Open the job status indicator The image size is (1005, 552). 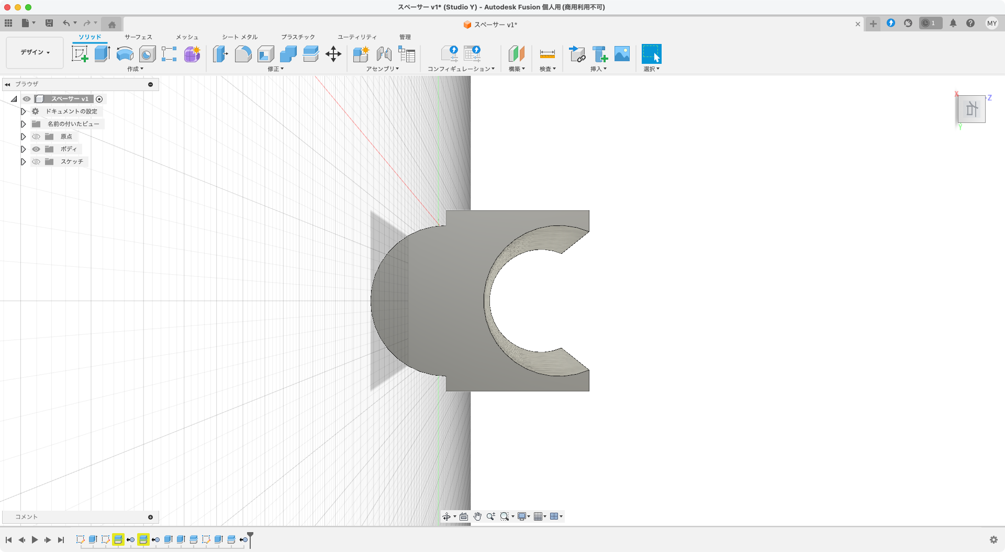click(930, 23)
